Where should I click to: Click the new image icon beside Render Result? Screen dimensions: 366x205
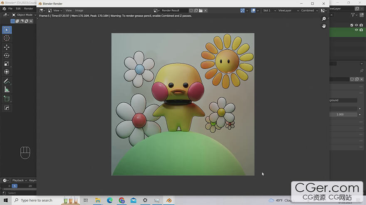196,10
